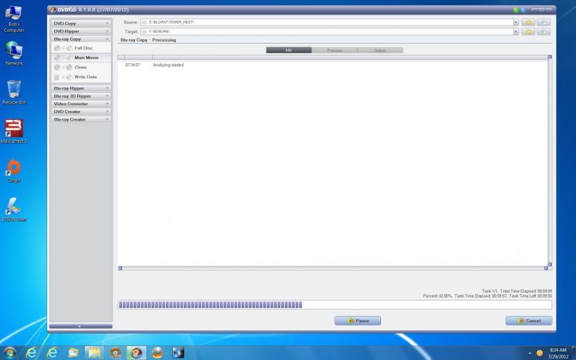Expand the Blu-ray 3D Ripper section

click(81, 96)
